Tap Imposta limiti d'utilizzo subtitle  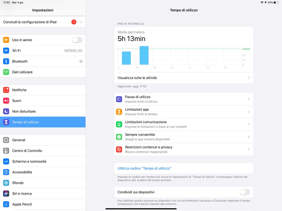coord(142,102)
